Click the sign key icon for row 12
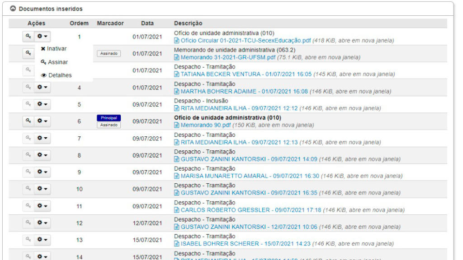 28,223
